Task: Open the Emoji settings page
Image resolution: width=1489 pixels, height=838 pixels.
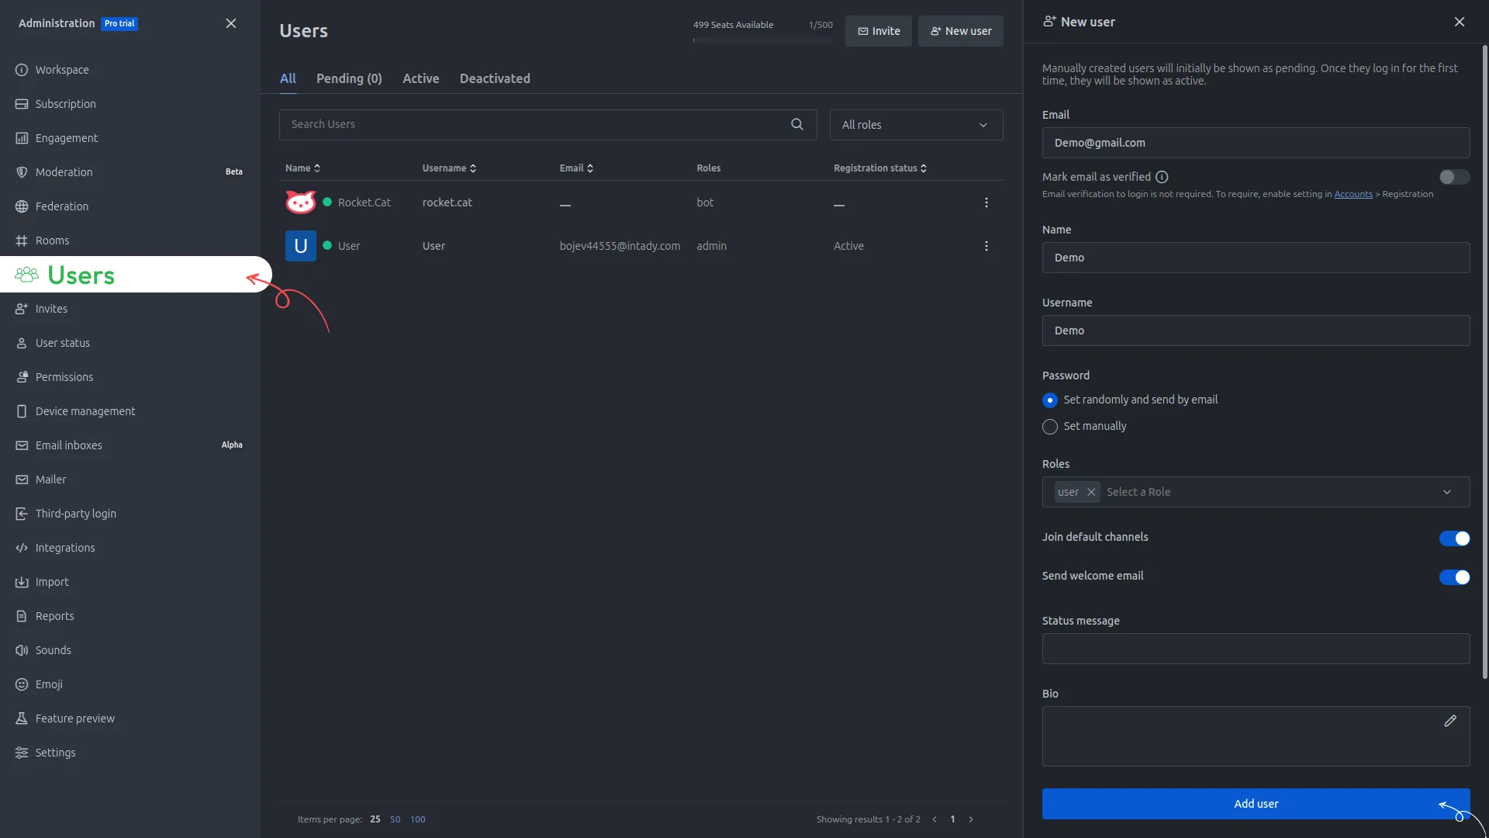Action: point(49,684)
